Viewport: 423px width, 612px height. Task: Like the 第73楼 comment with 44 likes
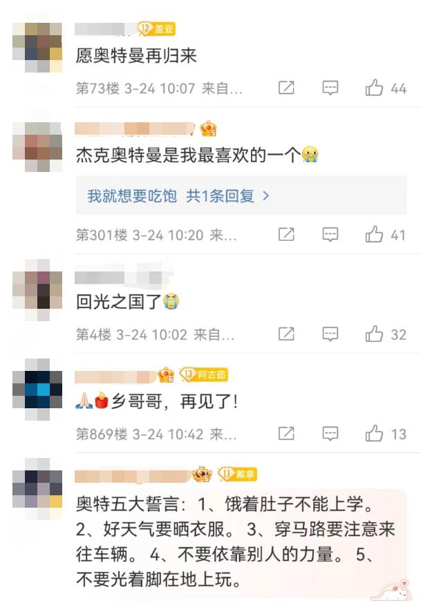[x=374, y=88]
